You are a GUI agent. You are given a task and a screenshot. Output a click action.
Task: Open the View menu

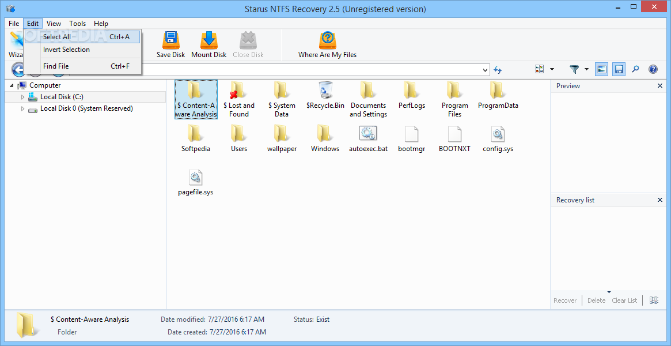click(x=54, y=24)
